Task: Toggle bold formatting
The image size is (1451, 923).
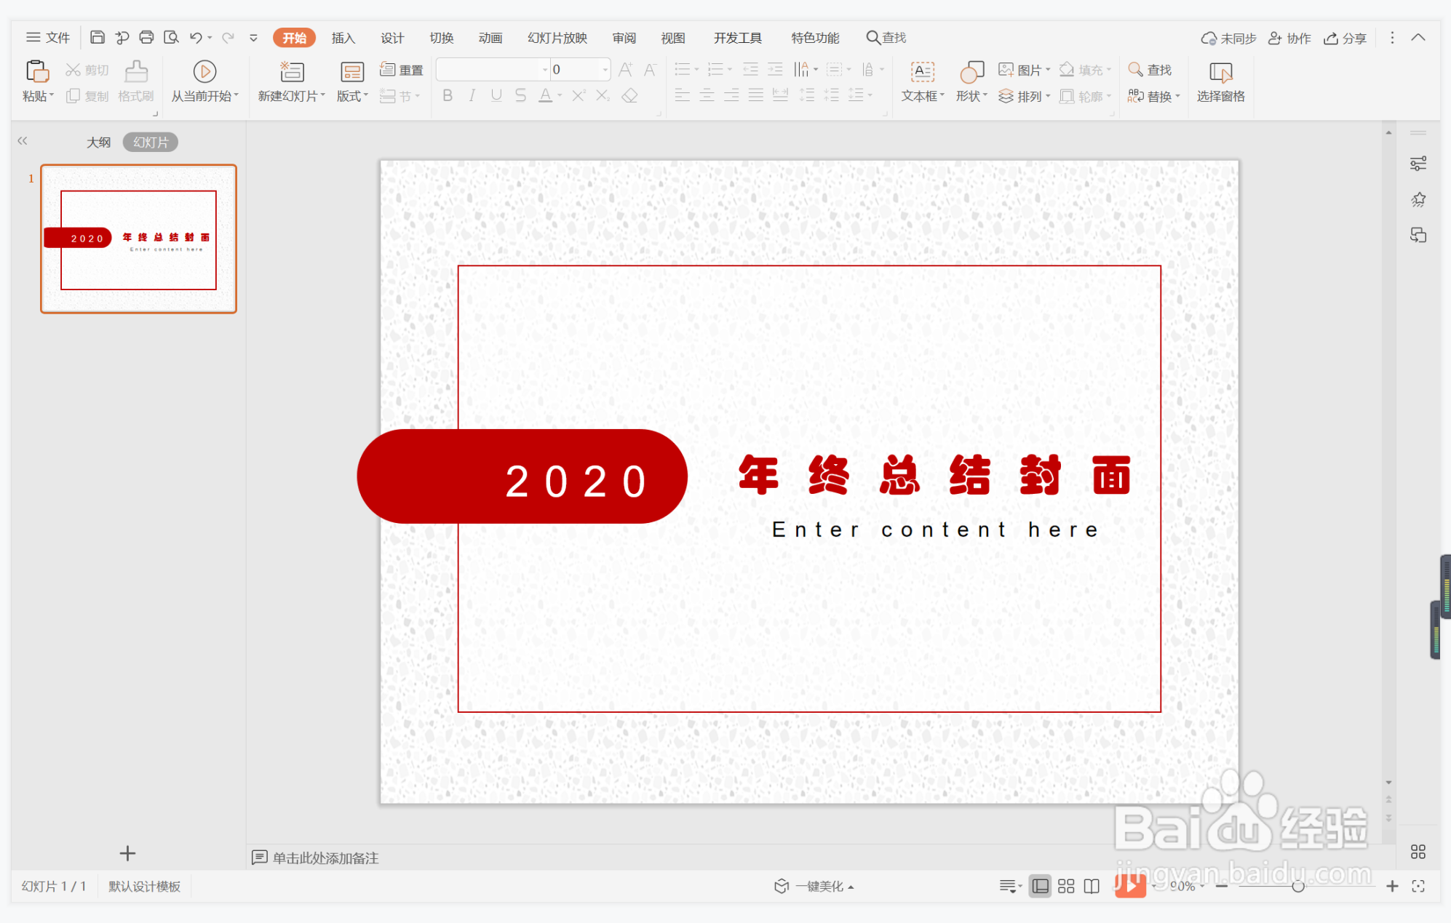Action: (448, 95)
